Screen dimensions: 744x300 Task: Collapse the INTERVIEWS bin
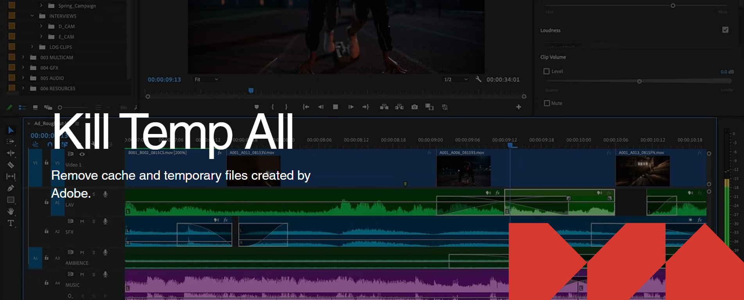point(32,16)
